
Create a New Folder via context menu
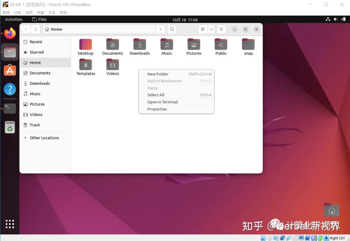point(158,74)
